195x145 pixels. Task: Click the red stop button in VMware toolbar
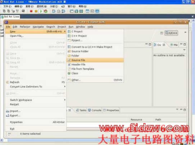tap(31, 11)
